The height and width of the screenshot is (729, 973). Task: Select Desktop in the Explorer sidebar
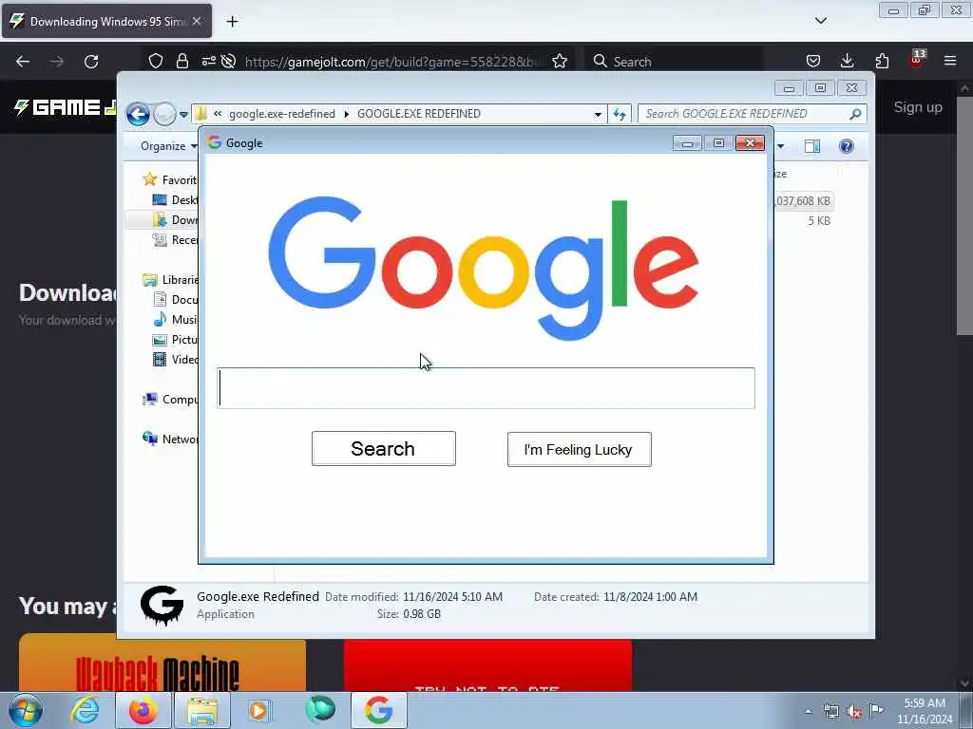pos(175,199)
